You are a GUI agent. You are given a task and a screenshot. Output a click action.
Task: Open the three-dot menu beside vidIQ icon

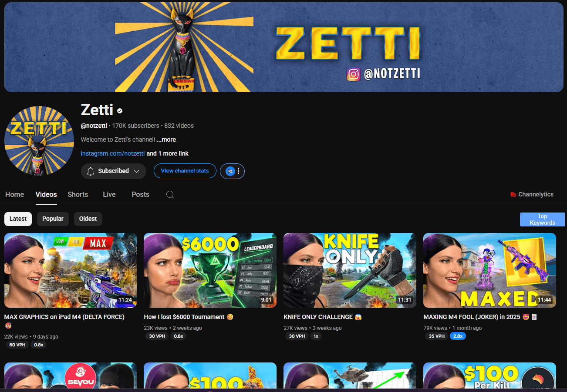(238, 171)
